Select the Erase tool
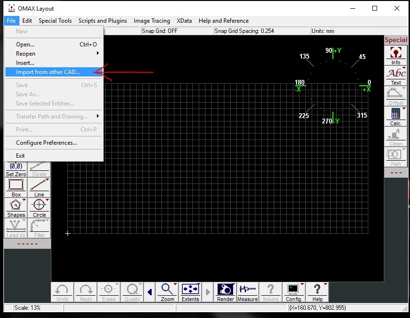The image size is (410, 318). (x=109, y=292)
